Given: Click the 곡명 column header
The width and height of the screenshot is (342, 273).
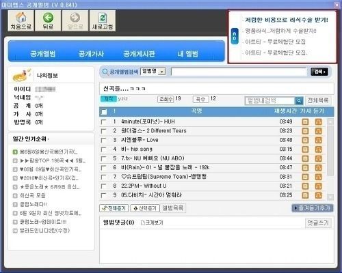Looking at the screenshot, I should [196, 111].
